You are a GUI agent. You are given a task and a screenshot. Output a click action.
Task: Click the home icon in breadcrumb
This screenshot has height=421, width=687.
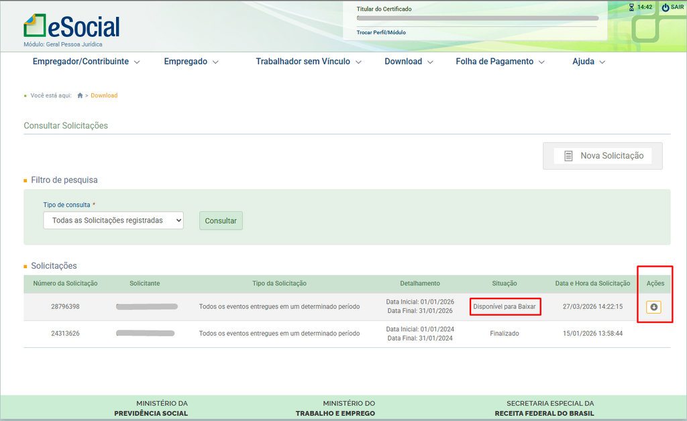click(80, 96)
